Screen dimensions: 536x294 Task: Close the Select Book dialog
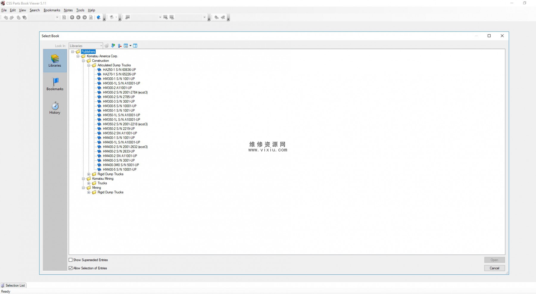pos(502,36)
